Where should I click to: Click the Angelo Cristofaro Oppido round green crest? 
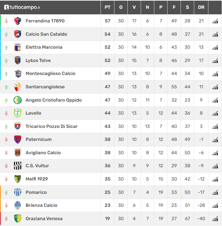coord(18,100)
